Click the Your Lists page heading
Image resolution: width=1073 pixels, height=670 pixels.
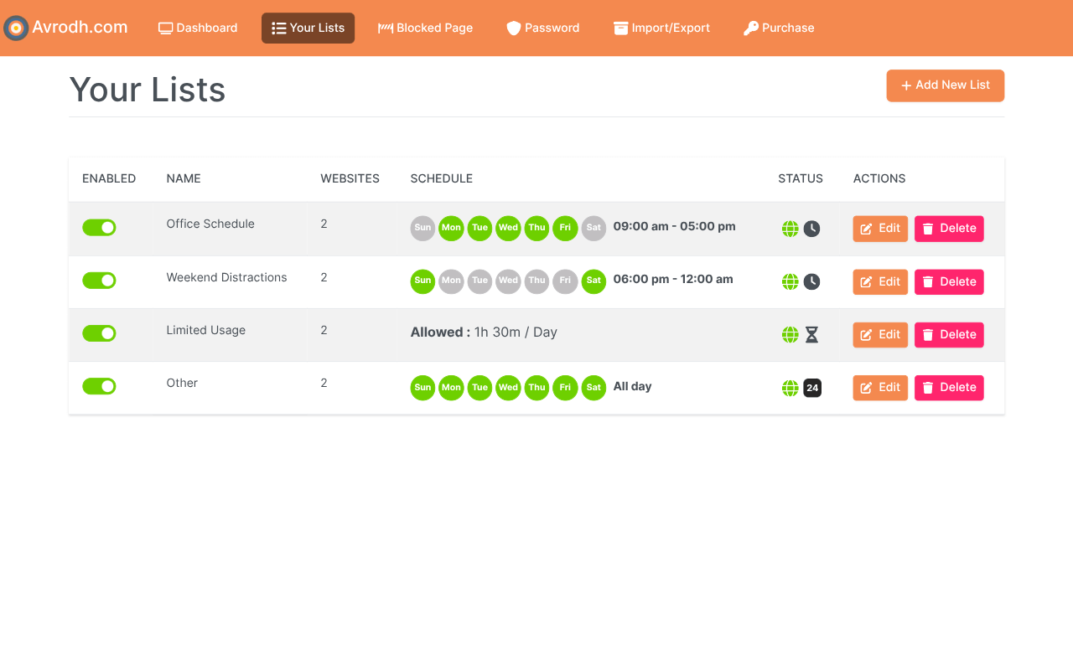click(148, 90)
